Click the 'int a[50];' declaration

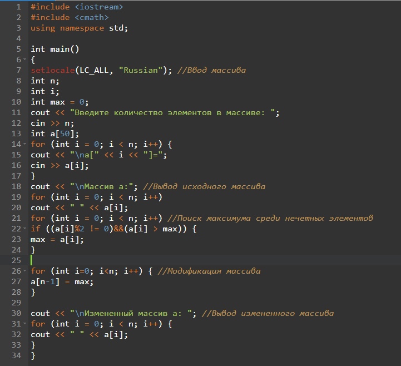tap(55, 133)
